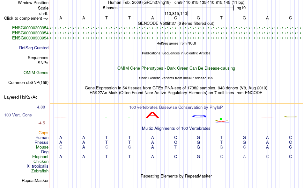Click the '4.88' upper axis value
This screenshot has width=303, height=188.
[x=41, y=107]
